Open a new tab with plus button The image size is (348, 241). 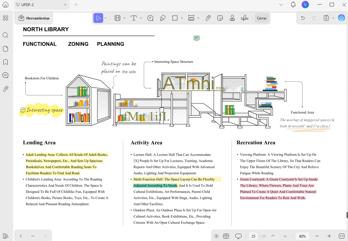pyautogui.click(x=76, y=5)
